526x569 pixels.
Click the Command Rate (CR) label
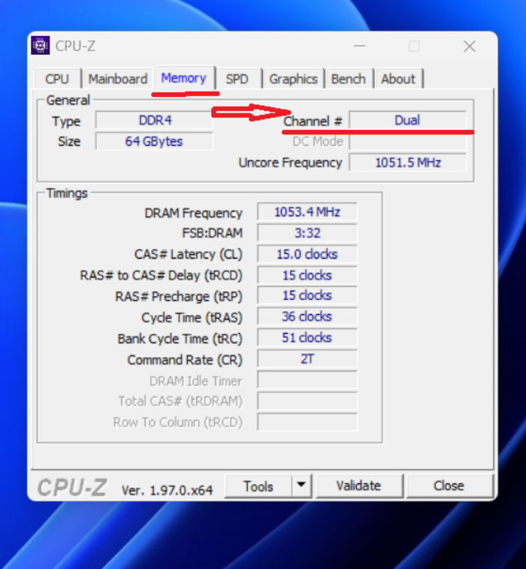[x=185, y=360]
